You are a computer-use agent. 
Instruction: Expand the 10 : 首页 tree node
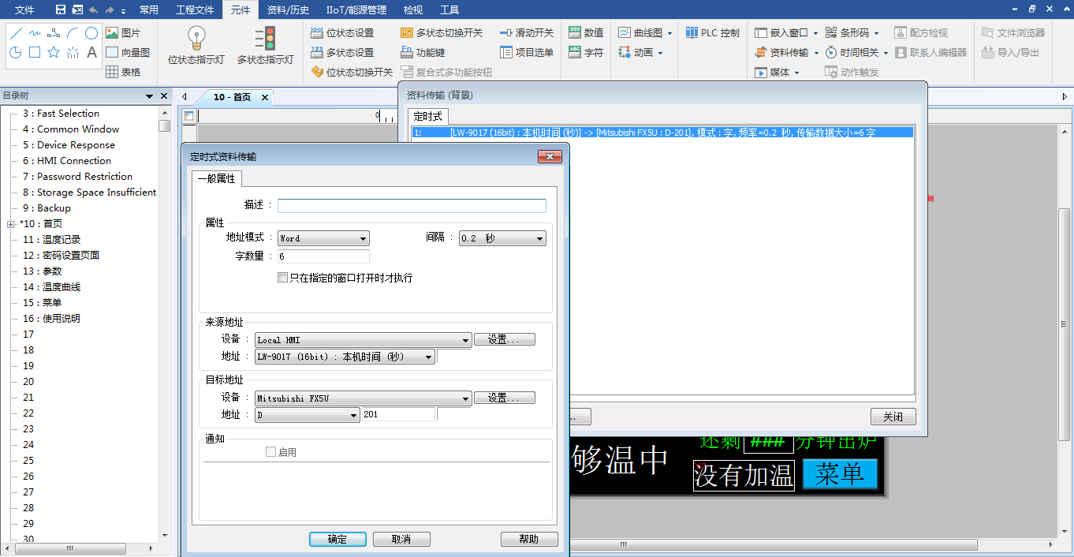pyautogui.click(x=11, y=224)
